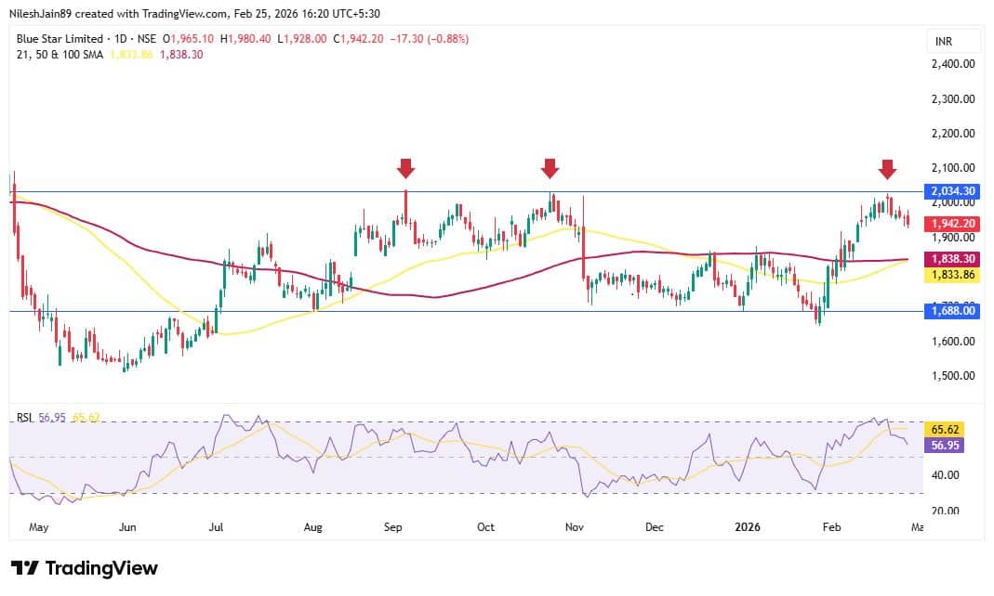Click the 2,100.00 price axis label

click(x=953, y=168)
